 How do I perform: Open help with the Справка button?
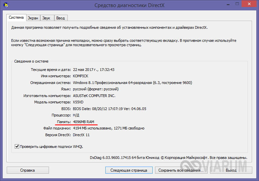[x=28, y=170]
